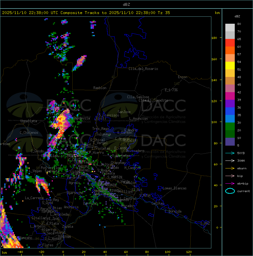Click the 'Zapata' map label

click(68, 227)
